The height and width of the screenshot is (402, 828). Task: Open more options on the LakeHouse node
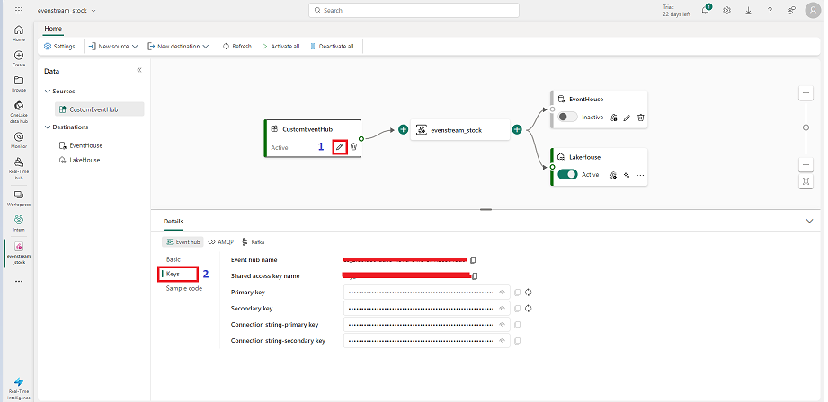[640, 175]
